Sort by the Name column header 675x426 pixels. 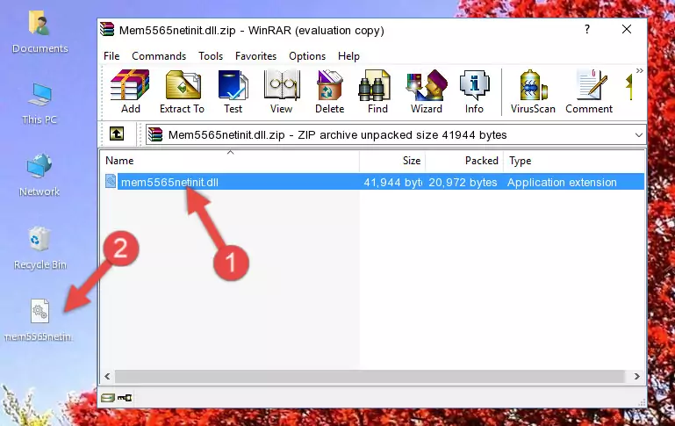230,161
